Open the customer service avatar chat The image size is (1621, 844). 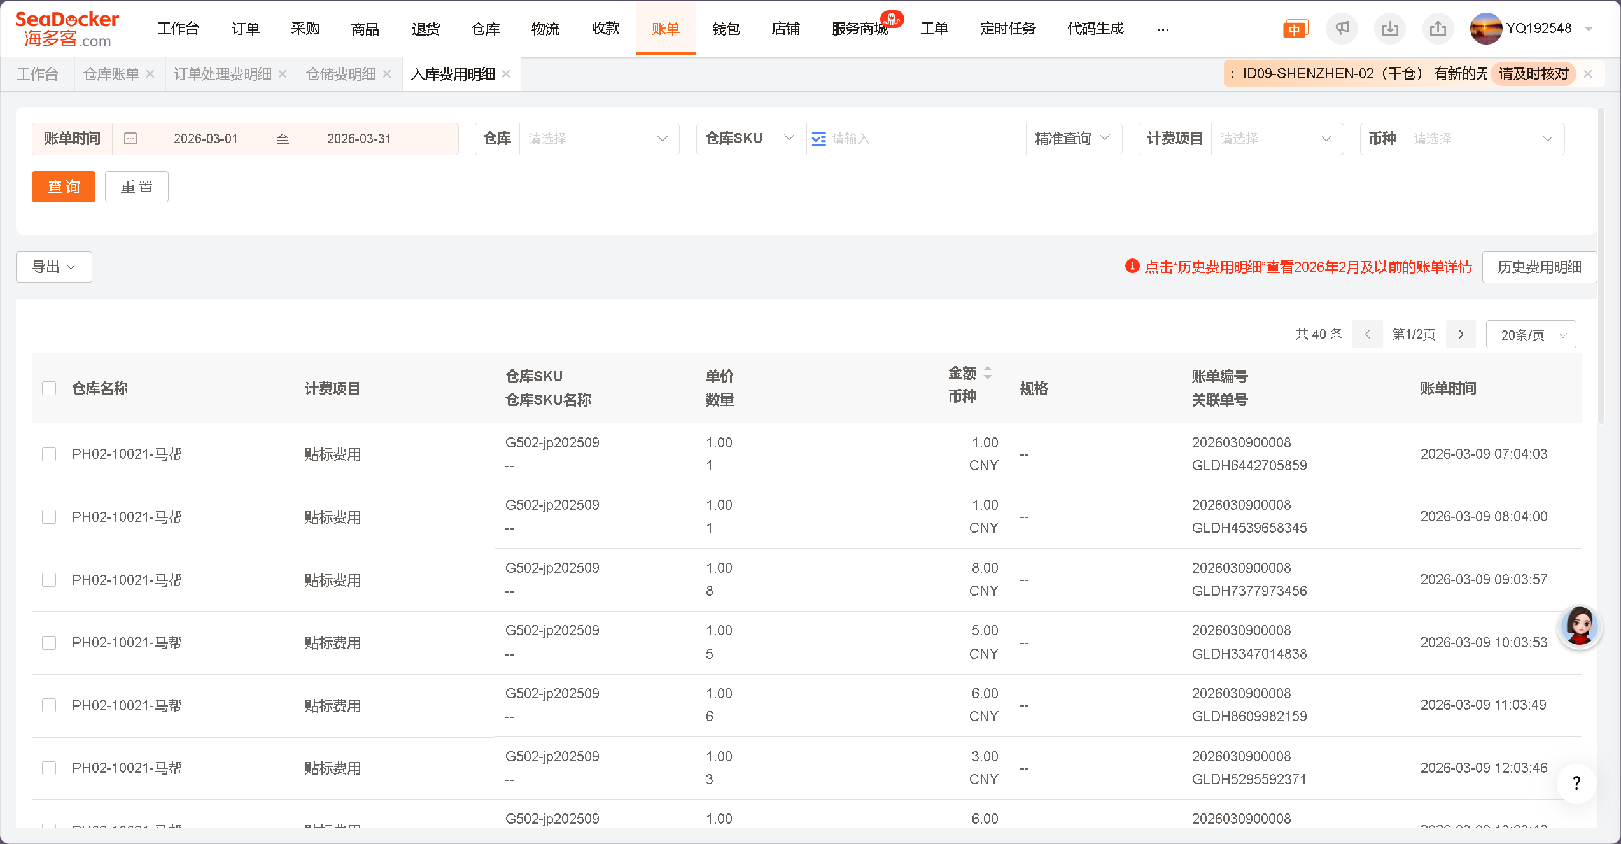click(1579, 626)
